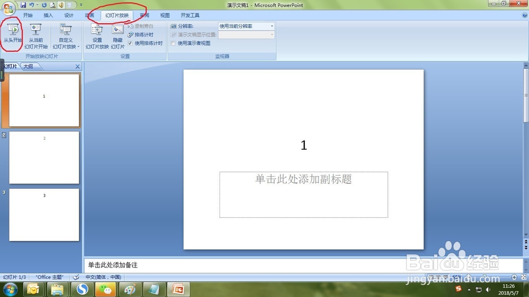The width and height of the screenshot is (529, 297).
Task: Open network status tray icon
Action: point(478,290)
